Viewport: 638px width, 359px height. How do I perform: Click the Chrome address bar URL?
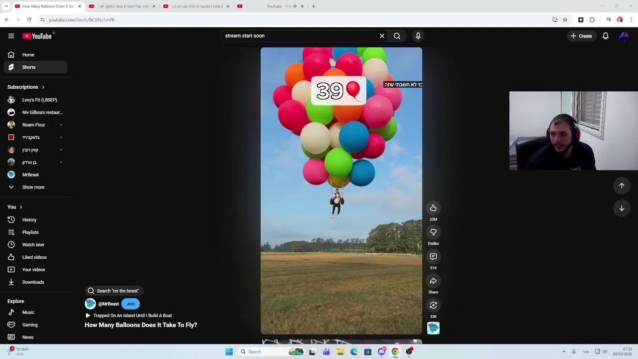pos(81,20)
